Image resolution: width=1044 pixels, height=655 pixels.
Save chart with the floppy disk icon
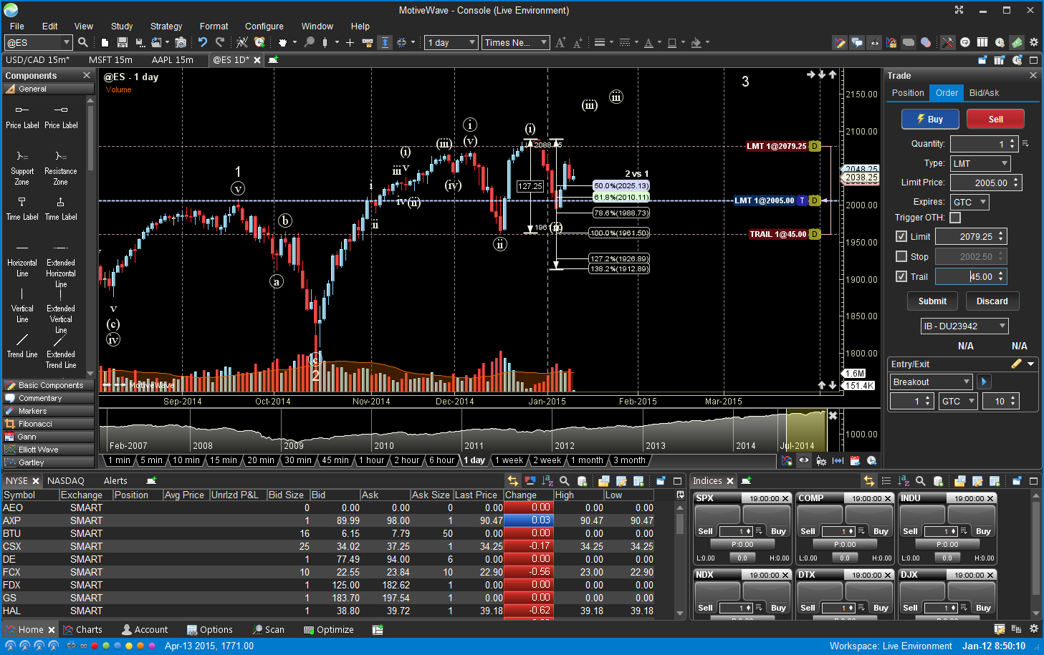click(x=123, y=42)
